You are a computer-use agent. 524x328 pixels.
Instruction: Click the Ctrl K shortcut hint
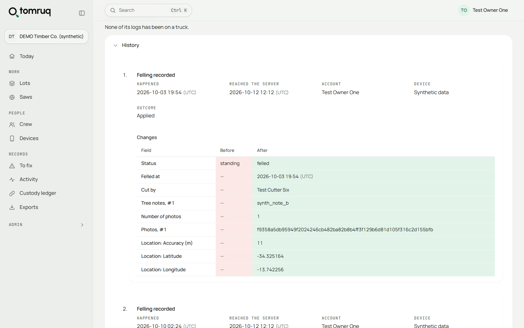point(179,10)
